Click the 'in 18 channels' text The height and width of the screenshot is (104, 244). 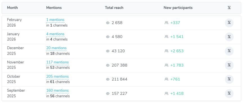point(58,54)
